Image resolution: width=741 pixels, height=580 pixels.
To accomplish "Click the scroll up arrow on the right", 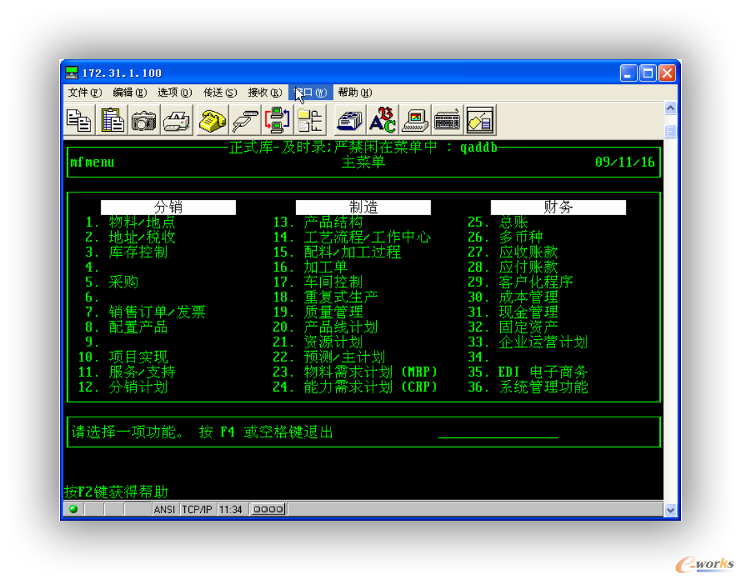I will pyautogui.click(x=670, y=108).
